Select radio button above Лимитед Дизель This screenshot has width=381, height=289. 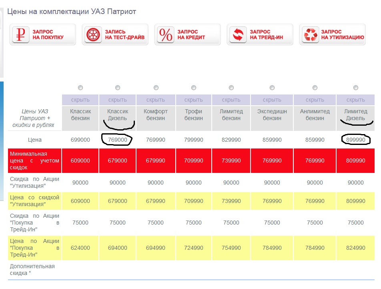coord(356,88)
